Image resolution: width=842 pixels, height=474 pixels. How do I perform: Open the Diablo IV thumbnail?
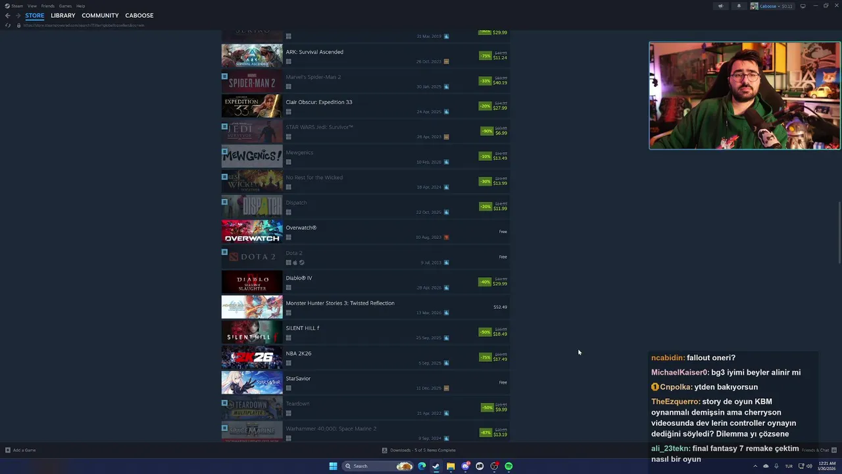pos(252,282)
